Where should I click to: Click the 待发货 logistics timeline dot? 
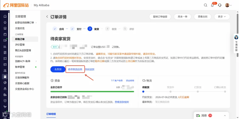click(143, 91)
